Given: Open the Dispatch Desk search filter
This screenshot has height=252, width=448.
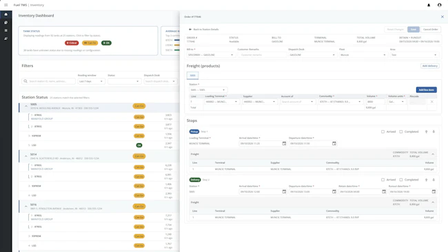Looking at the screenshot, I should pyautogui.click(x=161, y=81).
